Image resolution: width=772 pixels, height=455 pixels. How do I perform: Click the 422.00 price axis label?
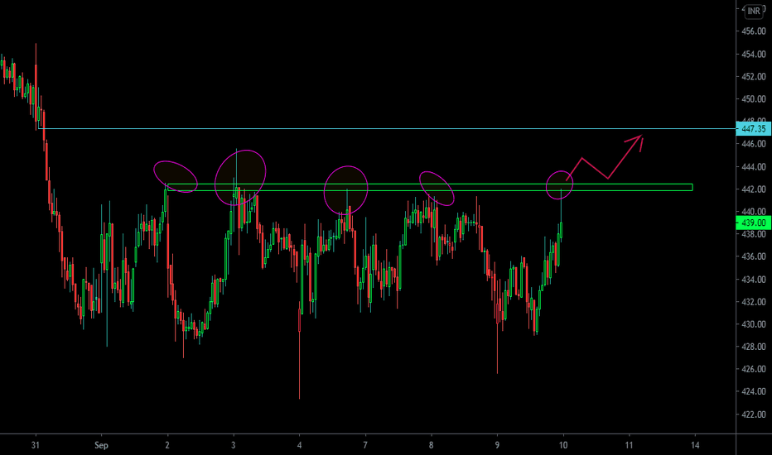click(754, 414)
